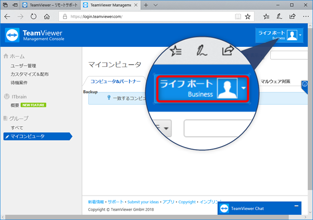This screenshot has height=220, width=313.
Task: Open the tab preview chevron
Action: [x=155, y=5]
